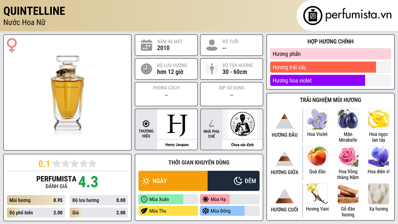Click the Thời gian khuyên dùng heading

point(199,162)
